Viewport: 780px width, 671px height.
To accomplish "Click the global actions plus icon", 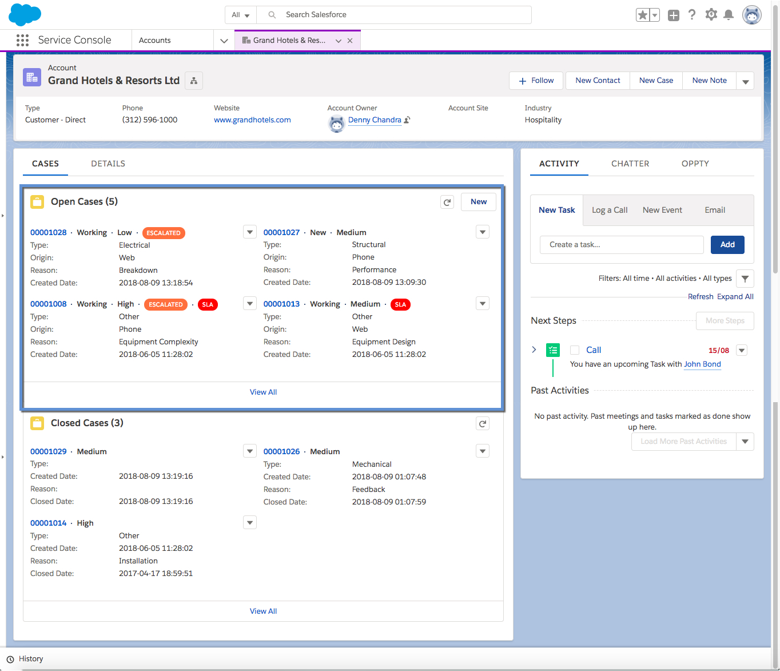I will tap(674, 15).
